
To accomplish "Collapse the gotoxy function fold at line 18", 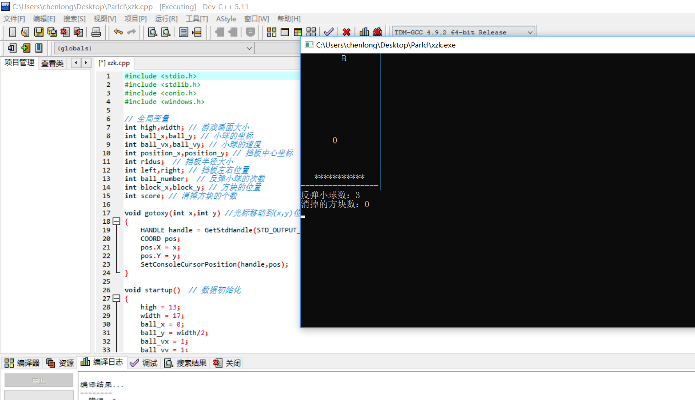I will click(x=116, y=221).
